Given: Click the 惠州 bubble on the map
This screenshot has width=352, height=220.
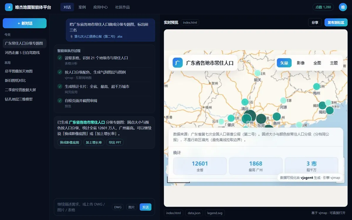Looking at the screenshot, I should coord(277,116).
